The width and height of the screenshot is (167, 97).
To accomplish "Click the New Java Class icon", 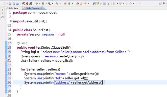I will [69, 4].
